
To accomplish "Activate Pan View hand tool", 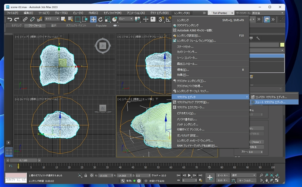I will point(267,181).
